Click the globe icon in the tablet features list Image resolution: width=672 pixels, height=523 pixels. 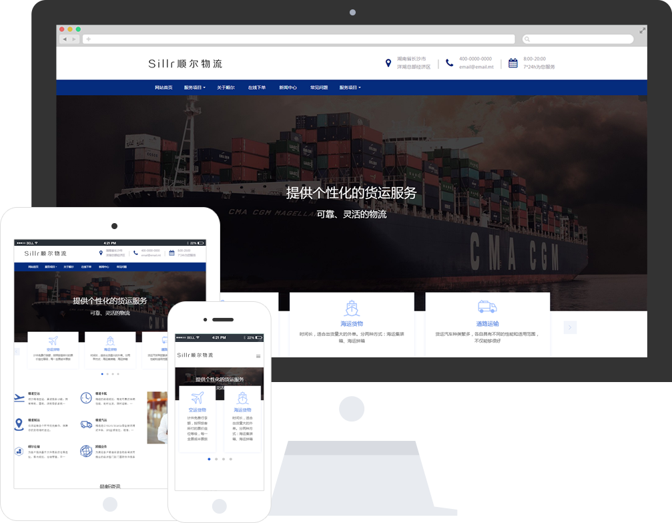tap(86, 452)
